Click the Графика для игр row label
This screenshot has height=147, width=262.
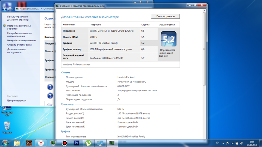[72, 49]
